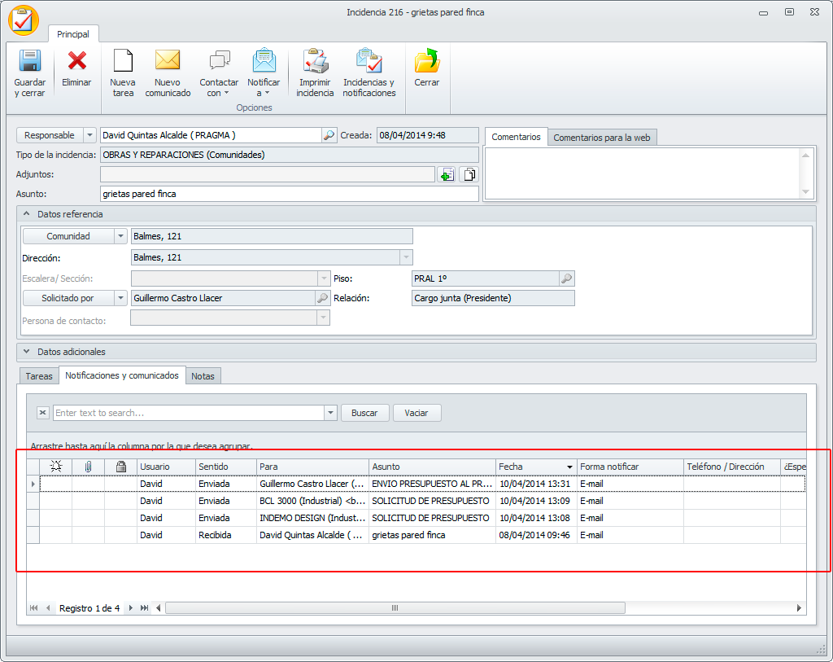The width and height of the screenshot is (833, 662).
Task: Click the Guardar y cerrar save icon
Action: tap(30, 63)
